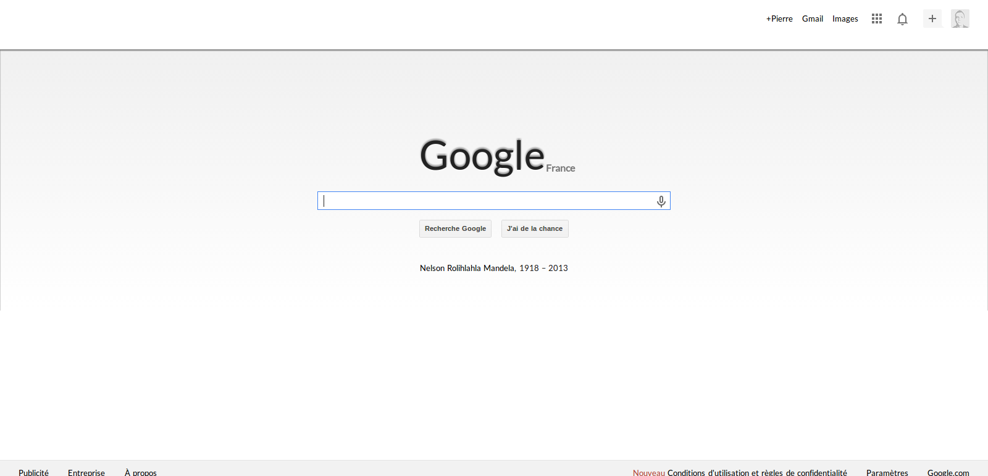Screen dimensions: 988x476
Task: Click the Google France logo
Action: coord(498,157)
